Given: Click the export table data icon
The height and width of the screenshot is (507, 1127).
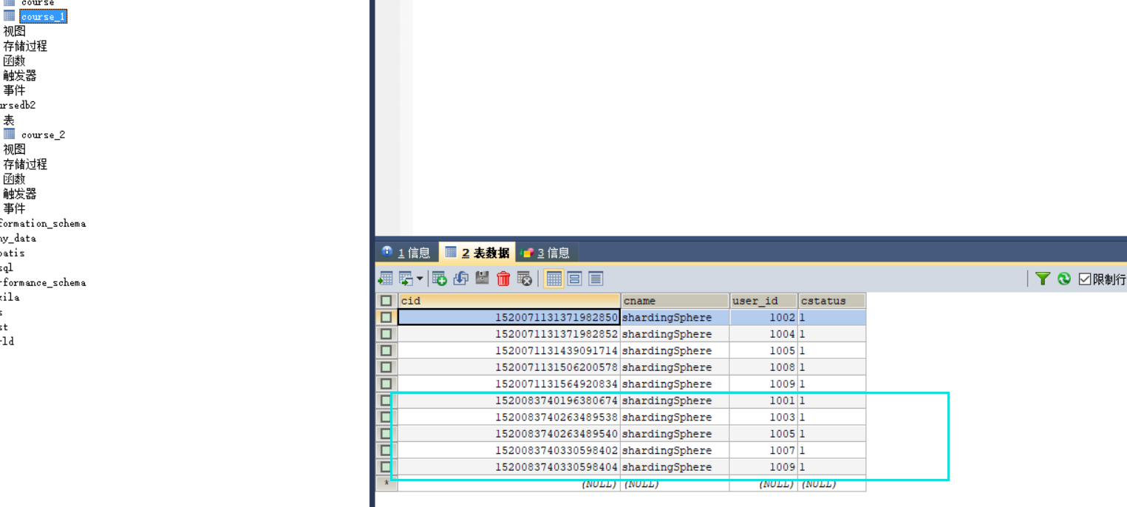Looking at the screenshot, I should [x=385, y=279].
